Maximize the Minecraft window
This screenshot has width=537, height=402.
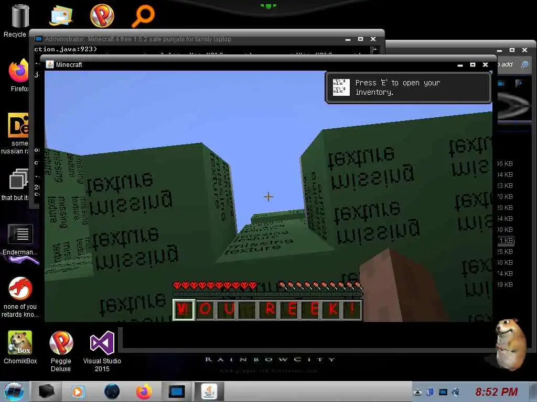pos(472,64)
